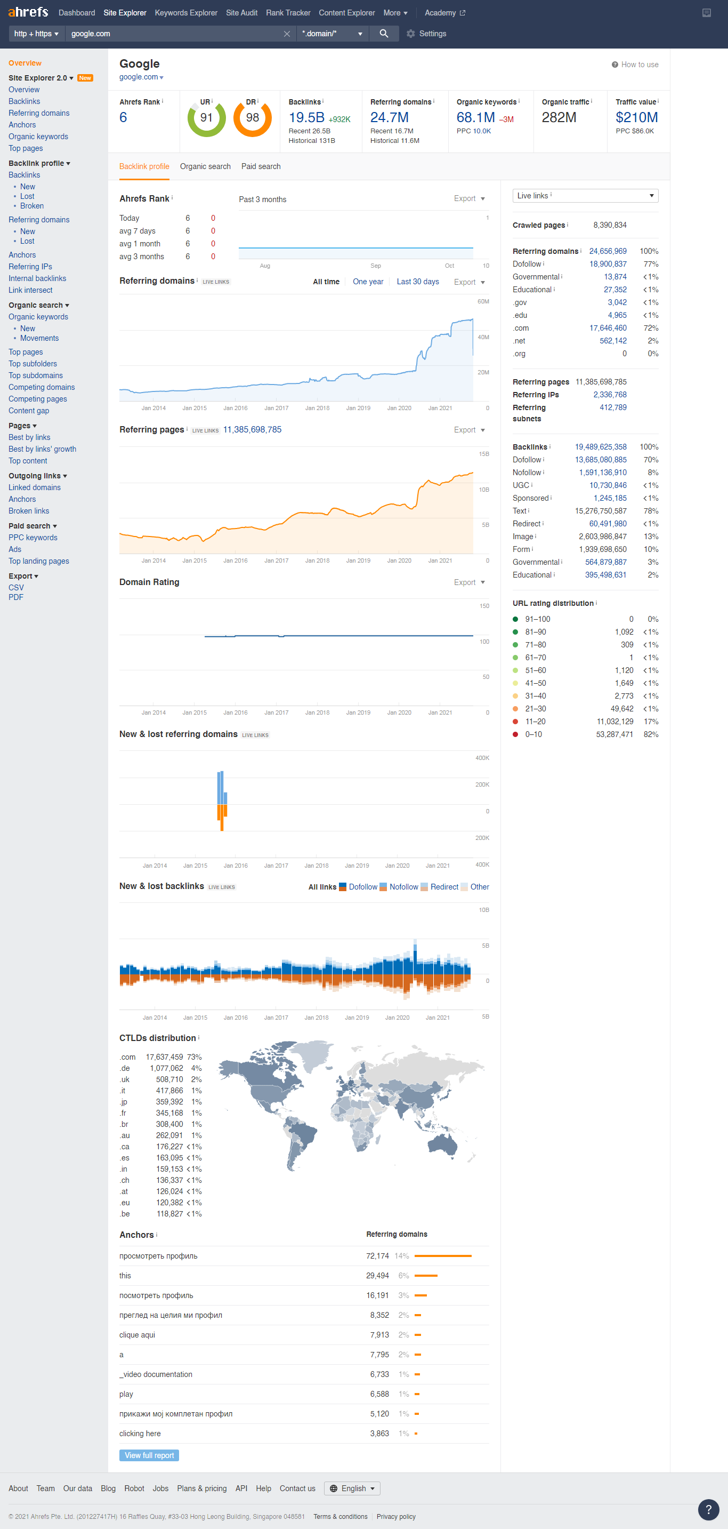Open the notifications icon in top bar
Screen dimensions: 728x1529
(x=706, y=13)
